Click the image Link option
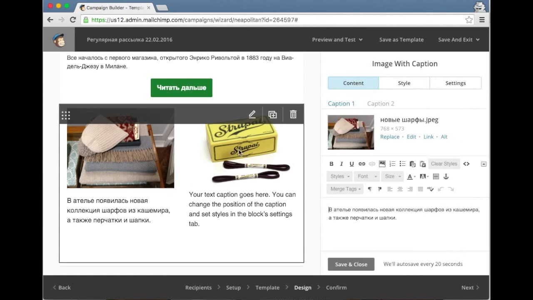The height and width of the screenshot is (300, 533). [x=428, y=137]
